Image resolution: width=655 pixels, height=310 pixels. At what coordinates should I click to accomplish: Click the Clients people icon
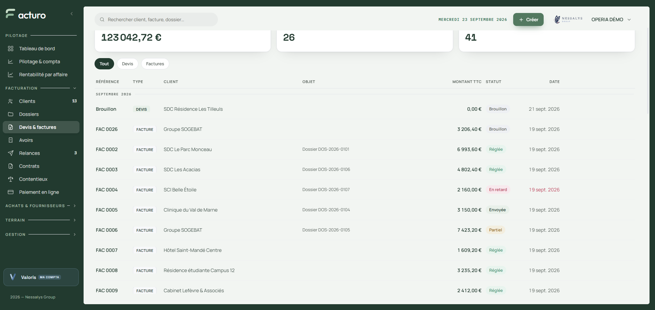tap(11, 101)
